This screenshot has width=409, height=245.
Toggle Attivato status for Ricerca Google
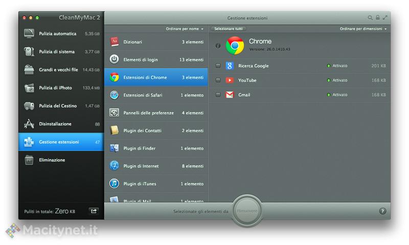[337, 66]
